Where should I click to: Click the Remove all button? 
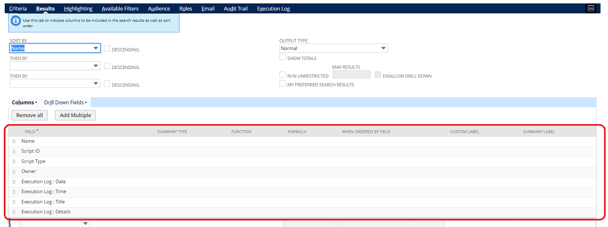[x=30, y=115]
